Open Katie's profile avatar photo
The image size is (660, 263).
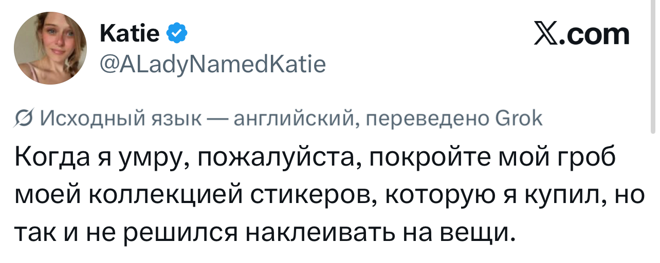tap(50, 48)
